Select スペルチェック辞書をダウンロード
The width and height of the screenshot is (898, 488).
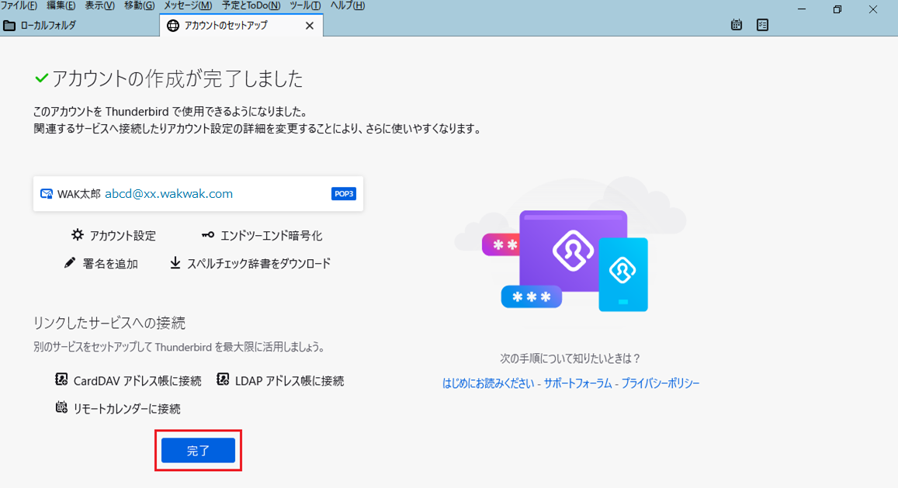(259, 264)
